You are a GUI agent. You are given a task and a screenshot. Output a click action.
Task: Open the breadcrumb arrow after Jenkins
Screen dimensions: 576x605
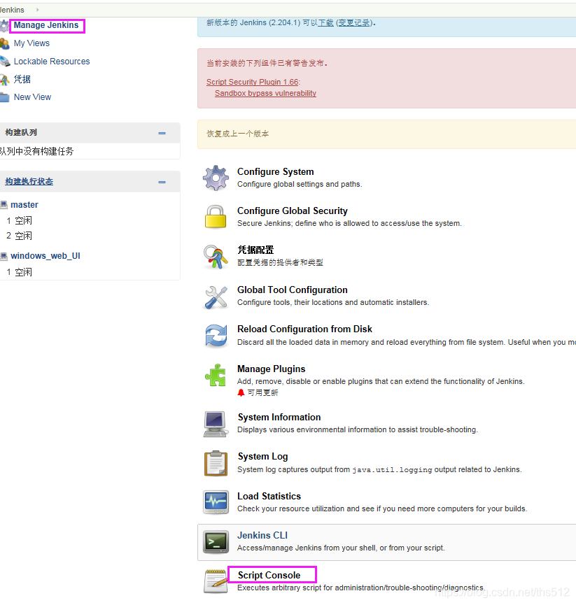click(x=38, y=10)
